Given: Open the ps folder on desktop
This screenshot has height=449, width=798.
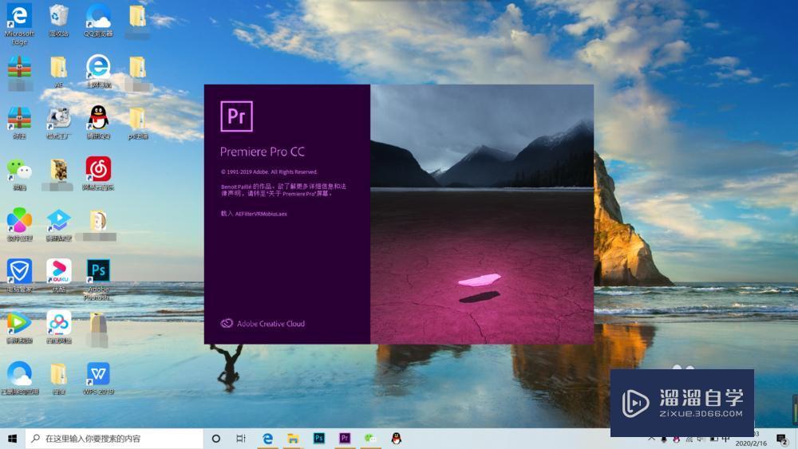Looking at the screenshot, I should [137, 118].
